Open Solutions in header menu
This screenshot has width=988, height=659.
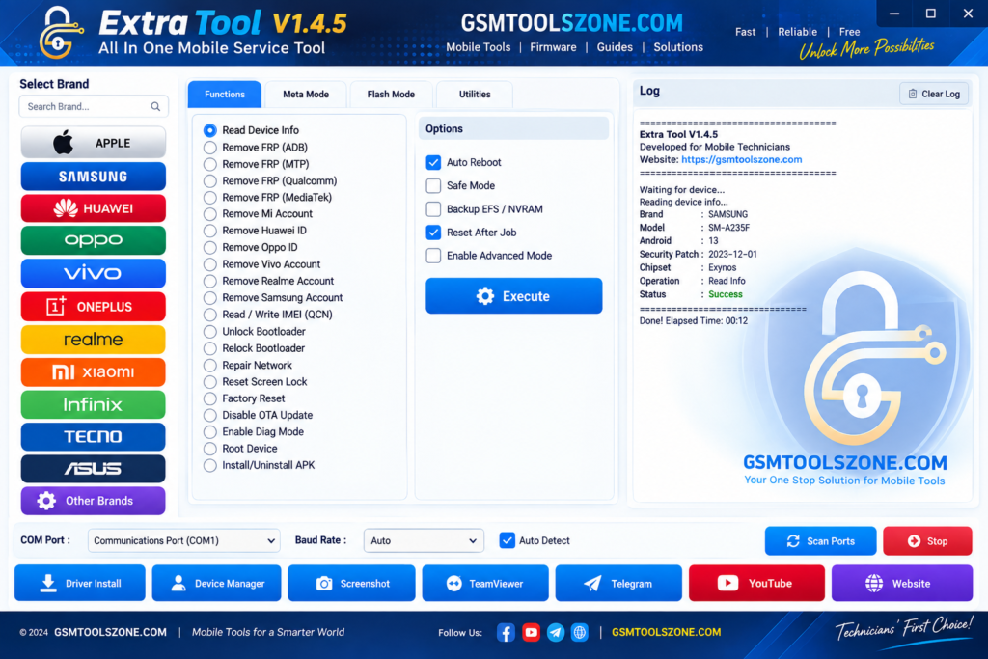pos(678,47)
